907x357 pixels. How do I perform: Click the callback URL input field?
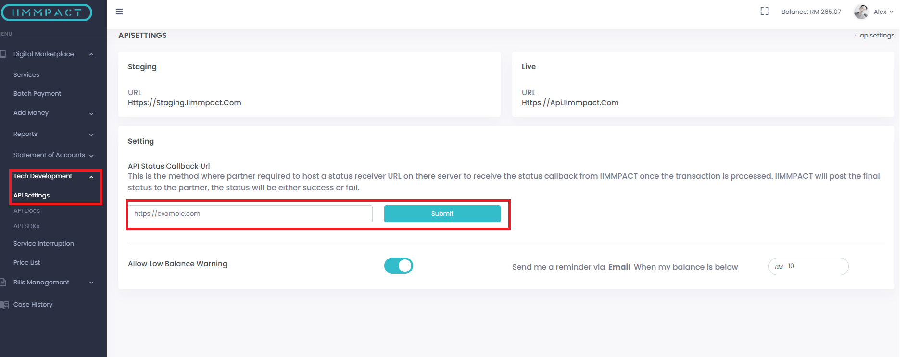(x=250, y=214)
